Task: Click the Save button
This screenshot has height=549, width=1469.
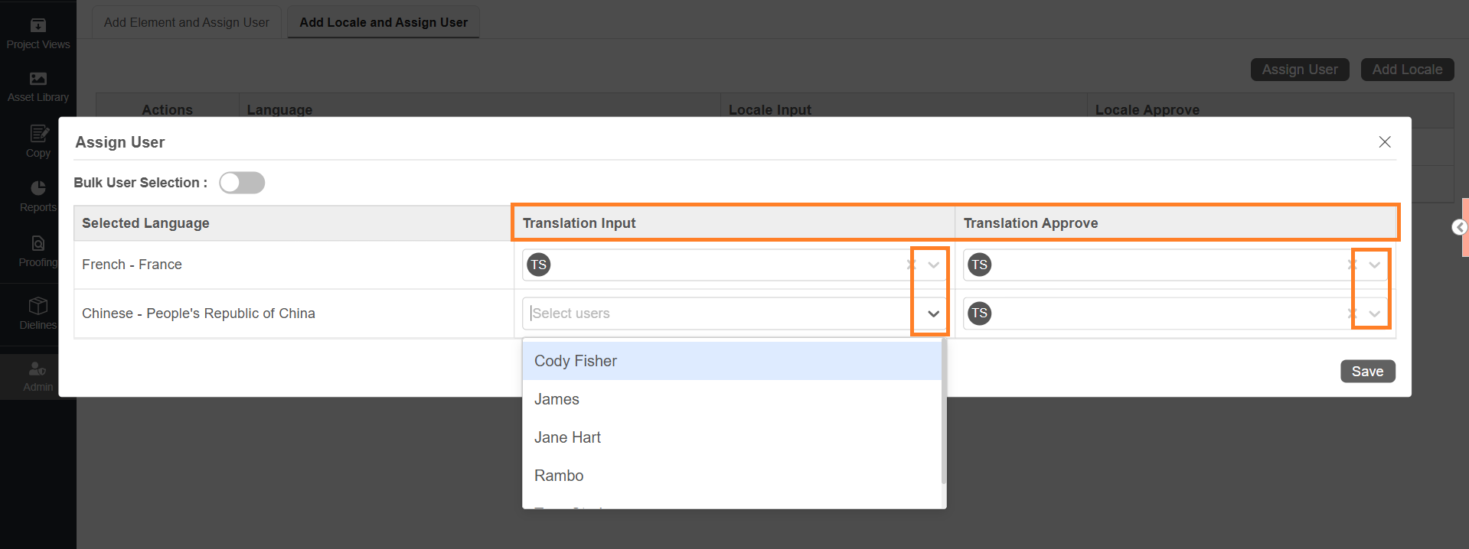Action: point(1367,372)
